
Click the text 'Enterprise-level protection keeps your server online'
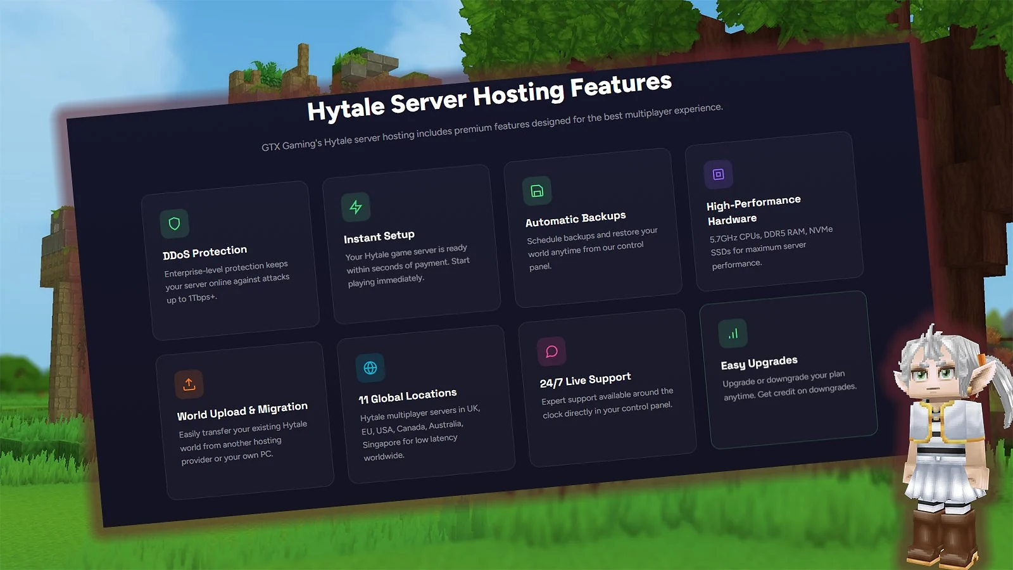(x=227, y=275)
